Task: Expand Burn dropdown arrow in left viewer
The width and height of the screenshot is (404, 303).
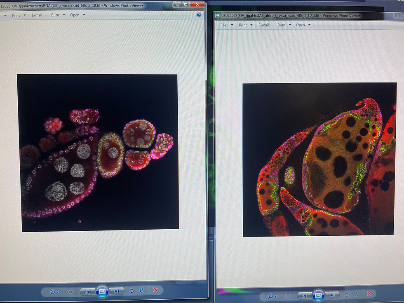Action: click(64, 15)
